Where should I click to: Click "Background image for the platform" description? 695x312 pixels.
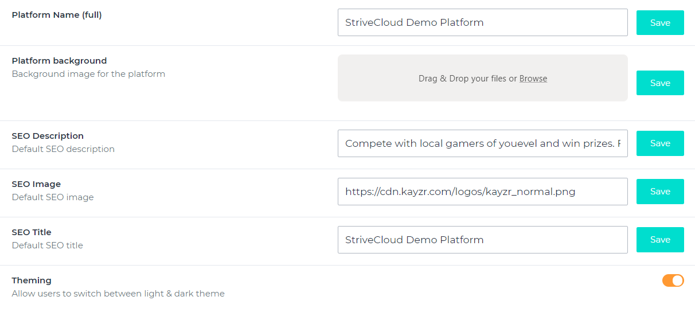(88, 74)
